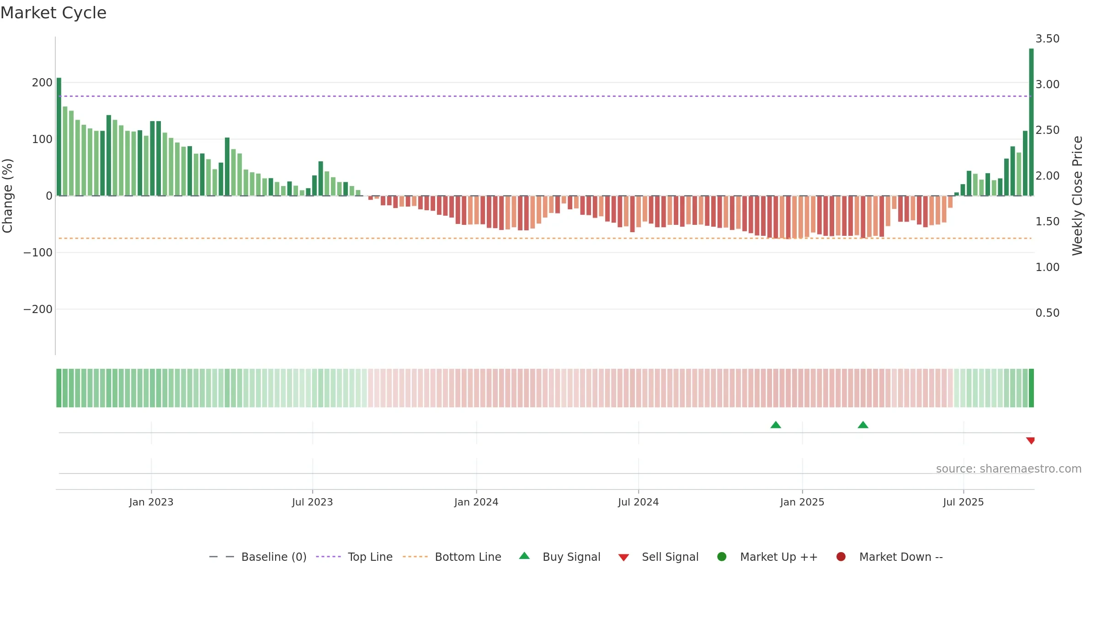Click the Jul 2025 axis label
The width and height of the screenshot is (1097, 617).
964,502
